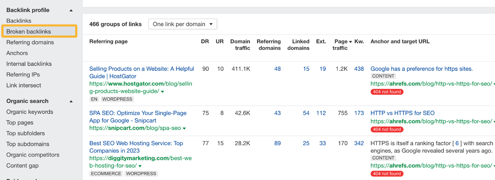
Task: Click WORDPRESS tag in HostGator row
Action: pos(117,99)
